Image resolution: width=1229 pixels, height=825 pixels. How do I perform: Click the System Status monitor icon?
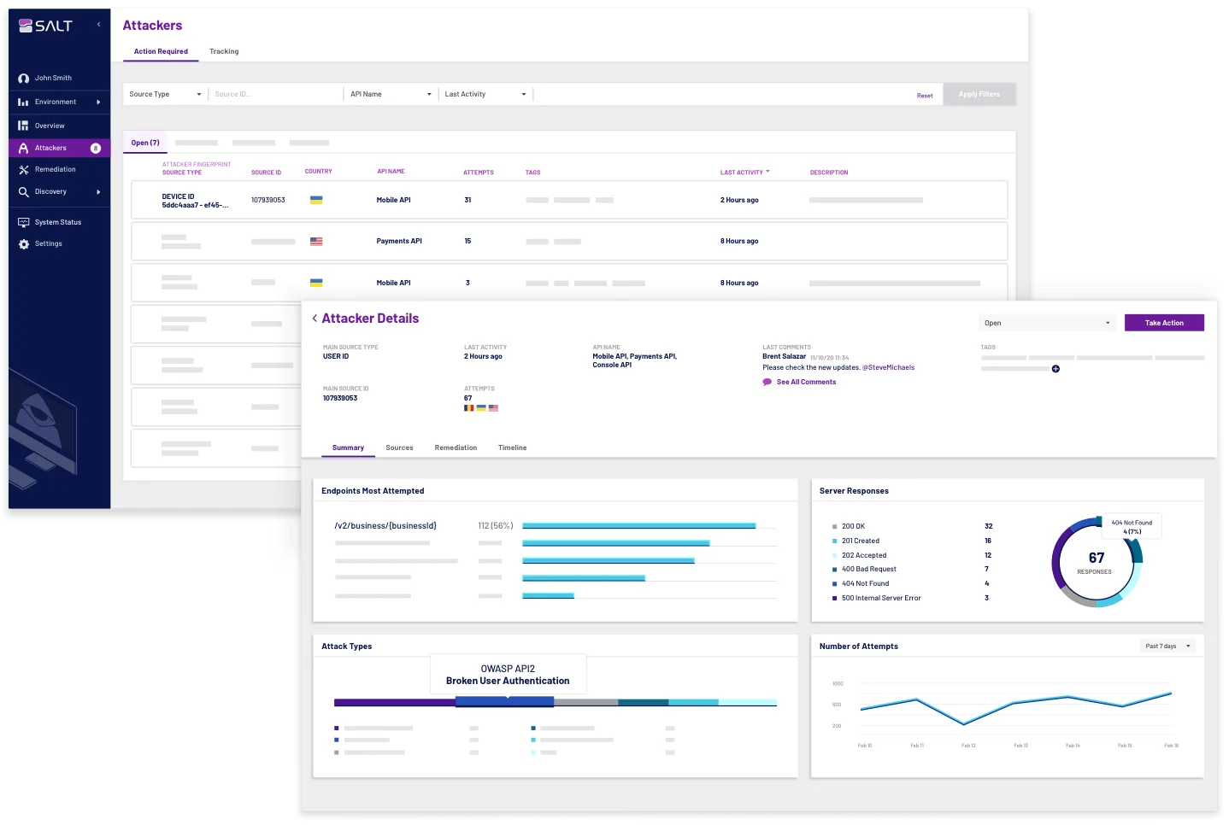[x=23, y=222]
